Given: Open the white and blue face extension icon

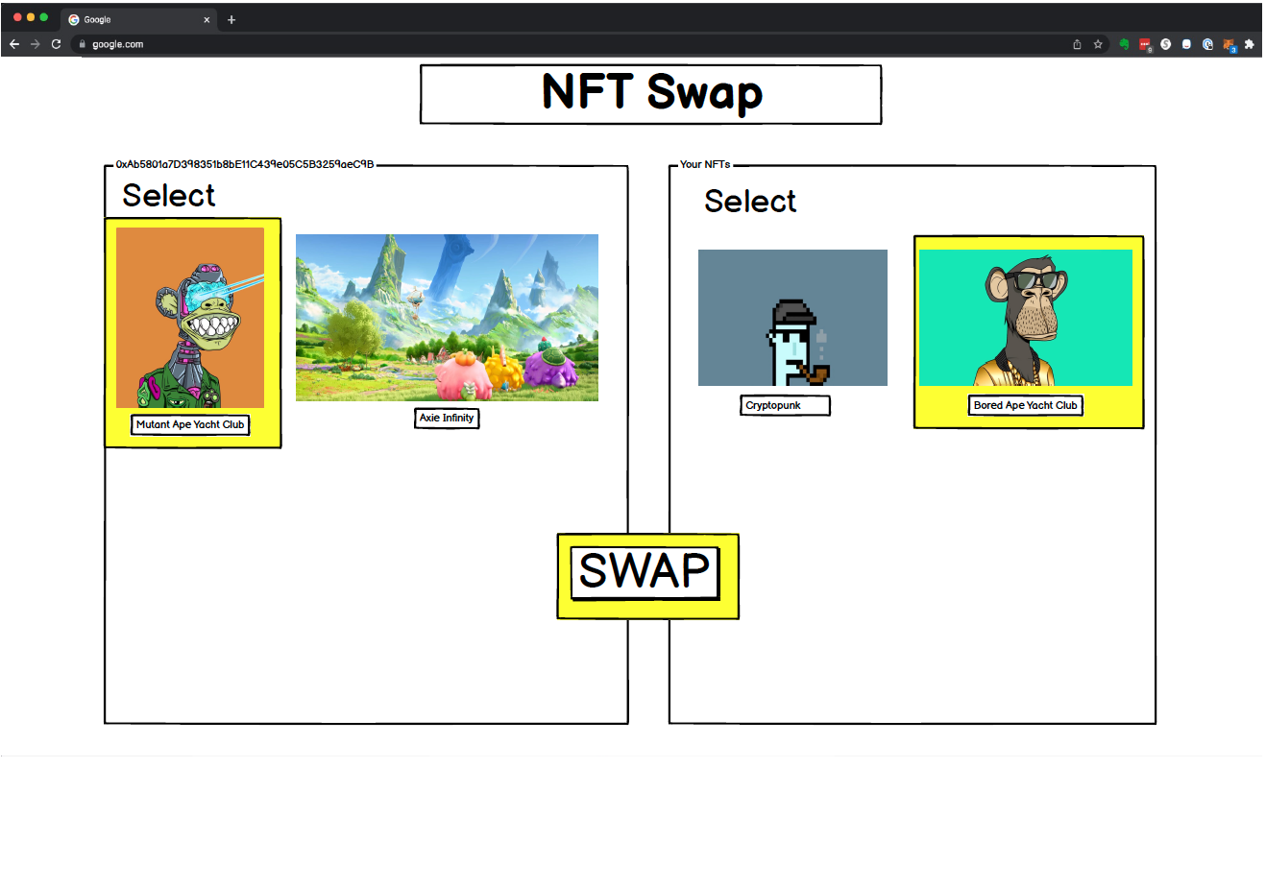Looking at the screenshot, I should click(x=1186, y=44).
